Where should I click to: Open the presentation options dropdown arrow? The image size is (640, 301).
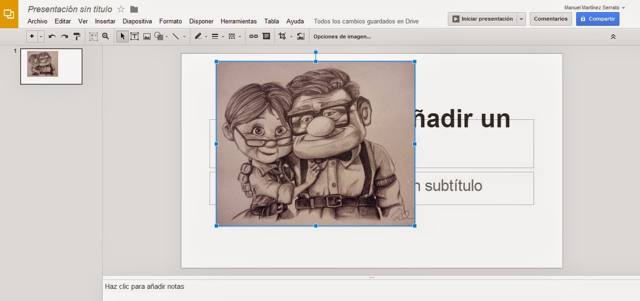[x=521, y=19]
